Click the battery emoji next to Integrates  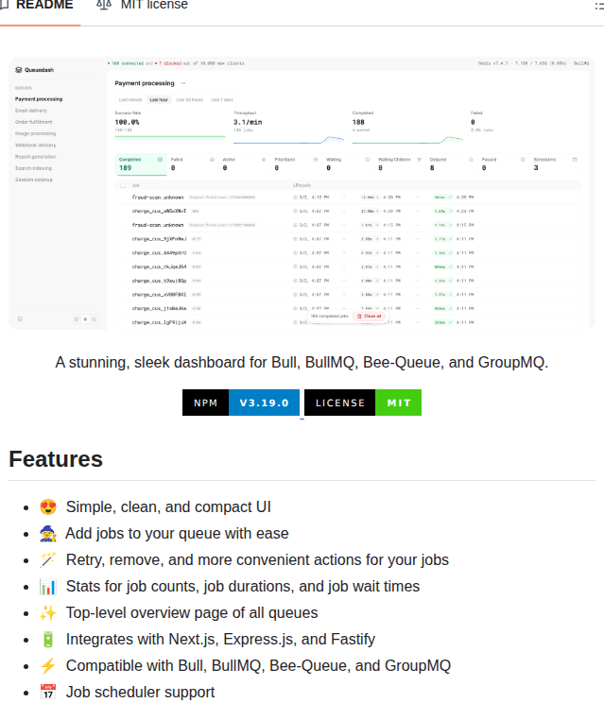pos(48,640)
